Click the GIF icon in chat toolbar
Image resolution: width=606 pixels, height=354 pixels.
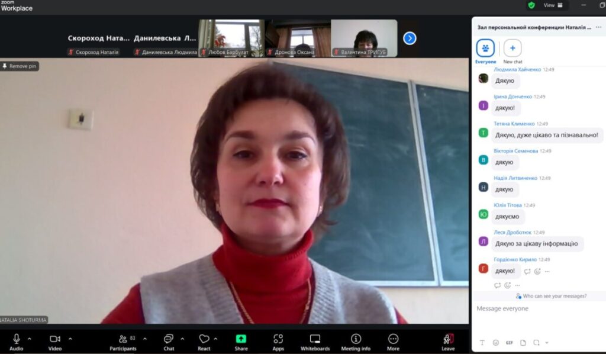(x=509, y=343)
